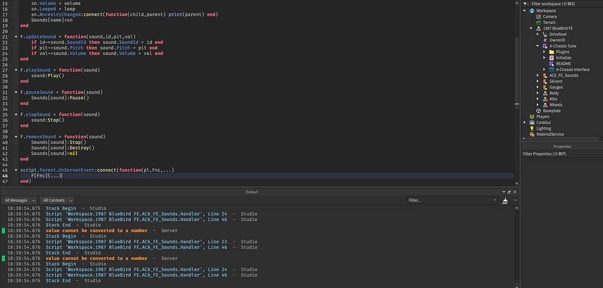Collapse the Workspace tree node
This screenshot has width=603, height=288.
tap(525, 10)
